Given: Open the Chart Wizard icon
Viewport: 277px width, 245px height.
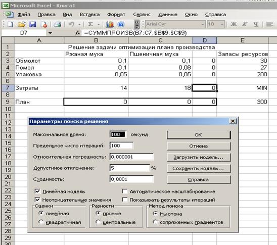Looking at the screenshot, I should [x=110, y=24].
